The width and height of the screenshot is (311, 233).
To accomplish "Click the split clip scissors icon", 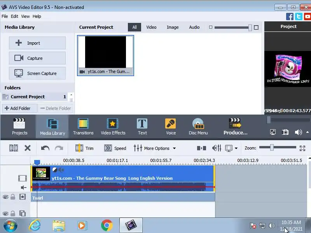I will tap(14, 148).
